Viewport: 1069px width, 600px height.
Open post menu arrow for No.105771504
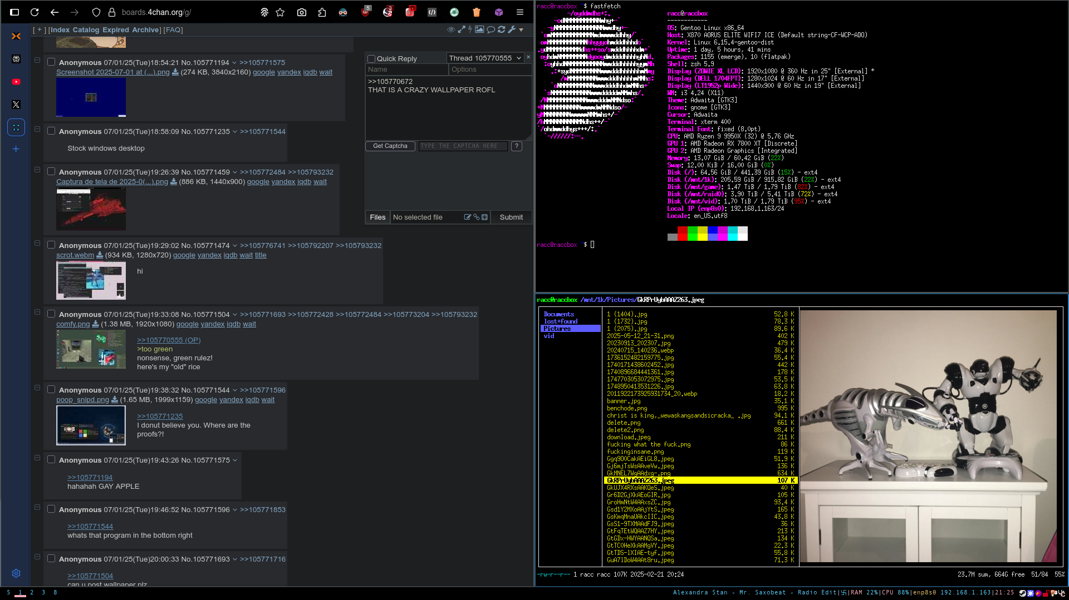click(235, 315)
